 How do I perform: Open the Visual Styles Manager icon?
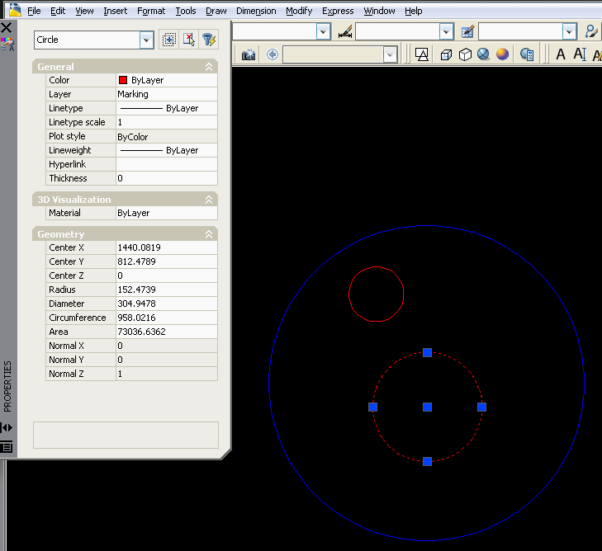point(527,54)
